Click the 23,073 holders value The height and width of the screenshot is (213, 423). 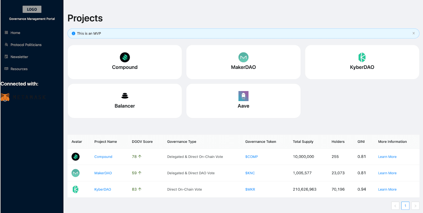click(x=338, y=173)
